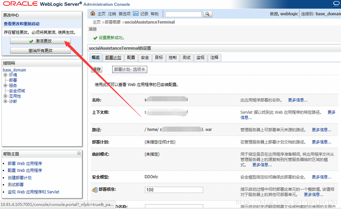Open 查看更改和重新启动 link

22,24
